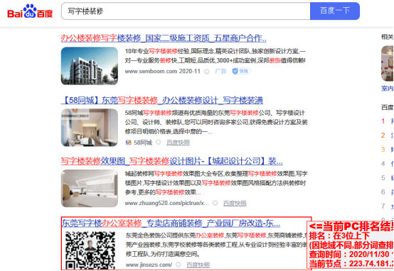Click the 广告 label on first result
Screen dimensions: 394x271
220,71
